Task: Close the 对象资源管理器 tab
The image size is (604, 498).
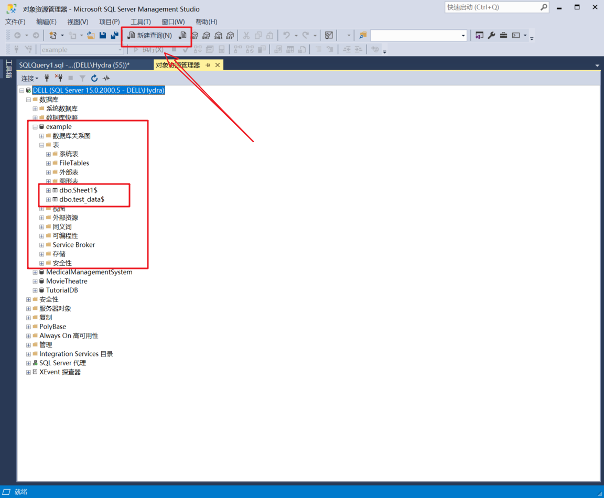Action: coord(218,65)
